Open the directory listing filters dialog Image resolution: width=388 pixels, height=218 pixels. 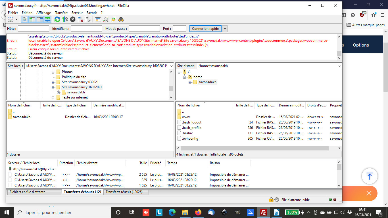click(x=98, y=19)
